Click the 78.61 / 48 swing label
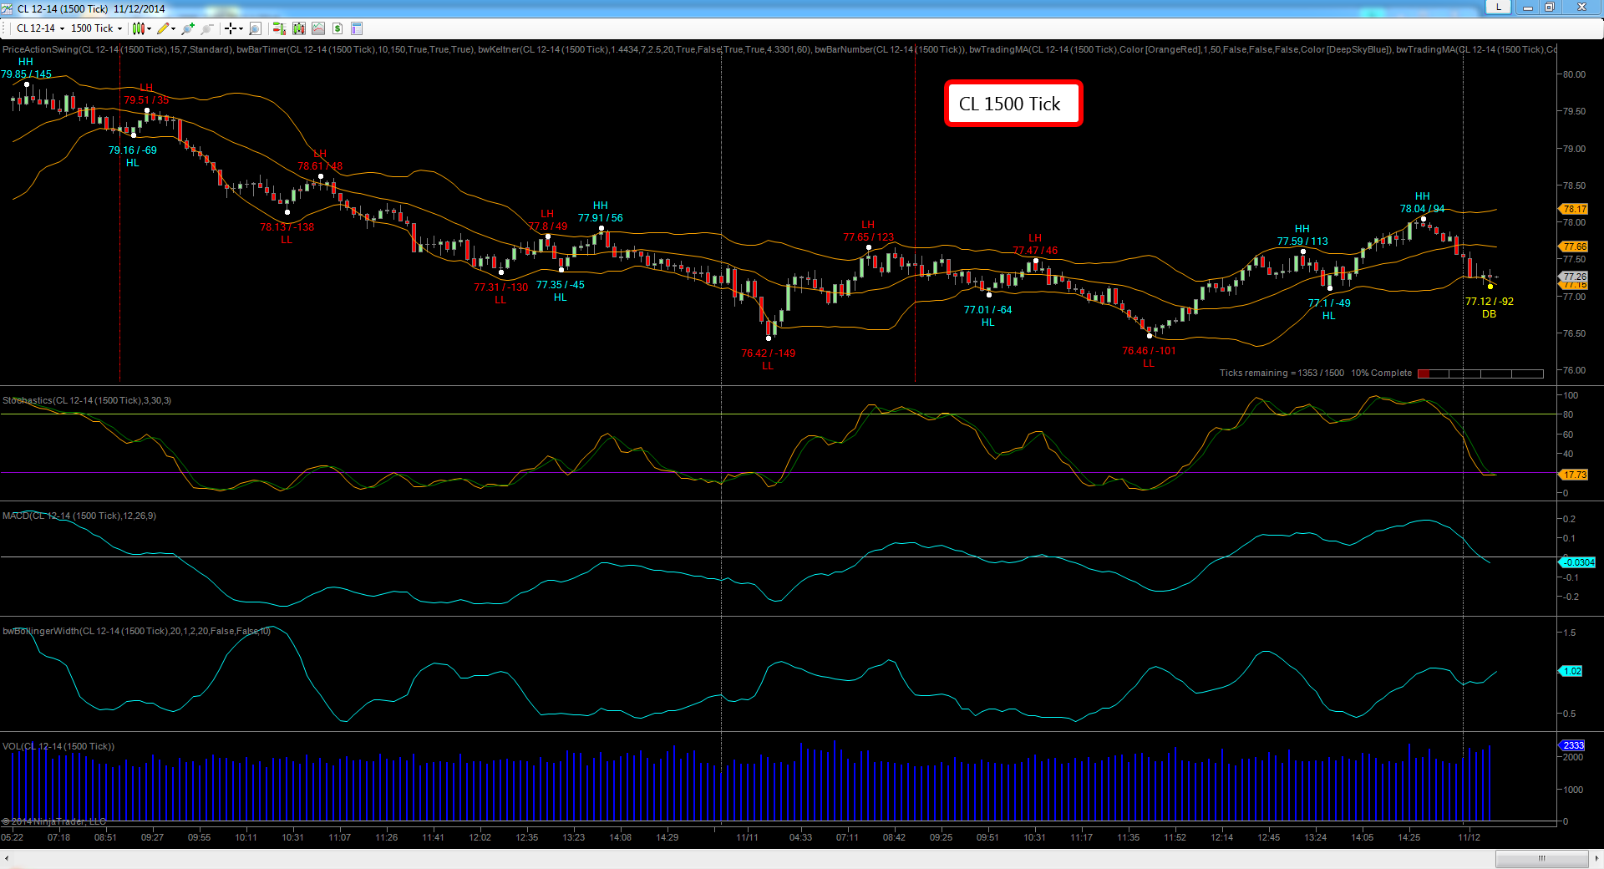This screenshot has height=869, width=1604. coord(320,166)
